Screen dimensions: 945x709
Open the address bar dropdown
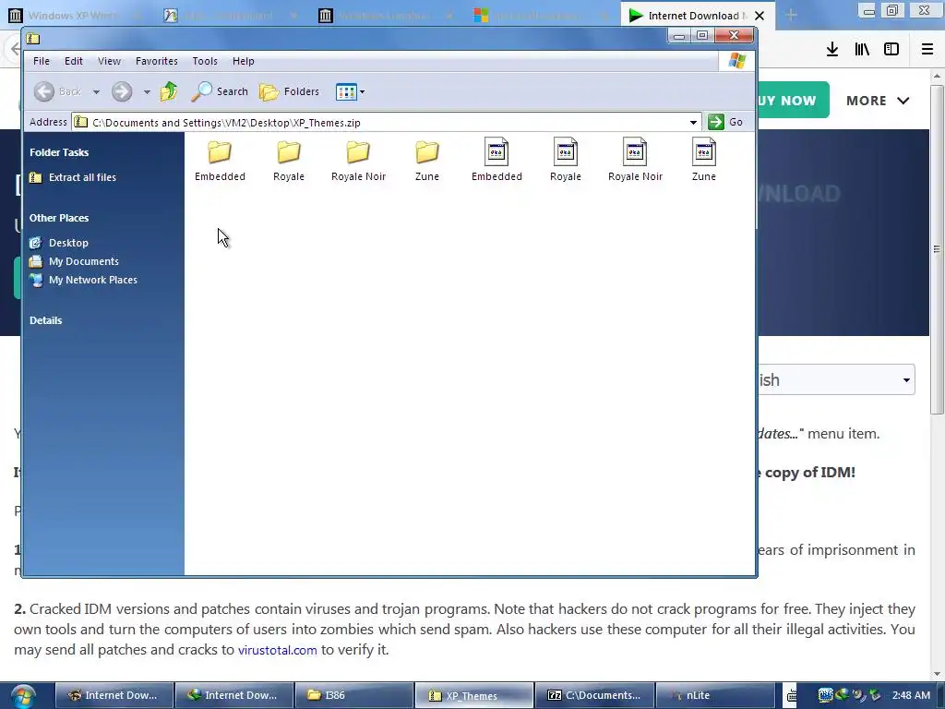[693, 123]
